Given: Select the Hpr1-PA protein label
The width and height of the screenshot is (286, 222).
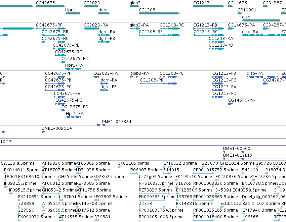Looking at the screenshot, I should coord(75,114).
